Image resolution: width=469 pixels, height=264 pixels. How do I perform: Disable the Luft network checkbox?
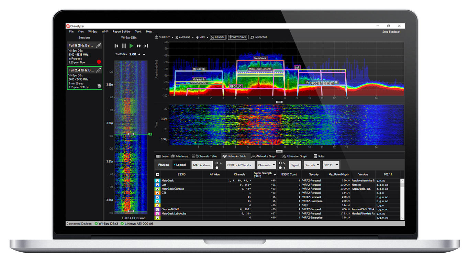pos(157,185)
